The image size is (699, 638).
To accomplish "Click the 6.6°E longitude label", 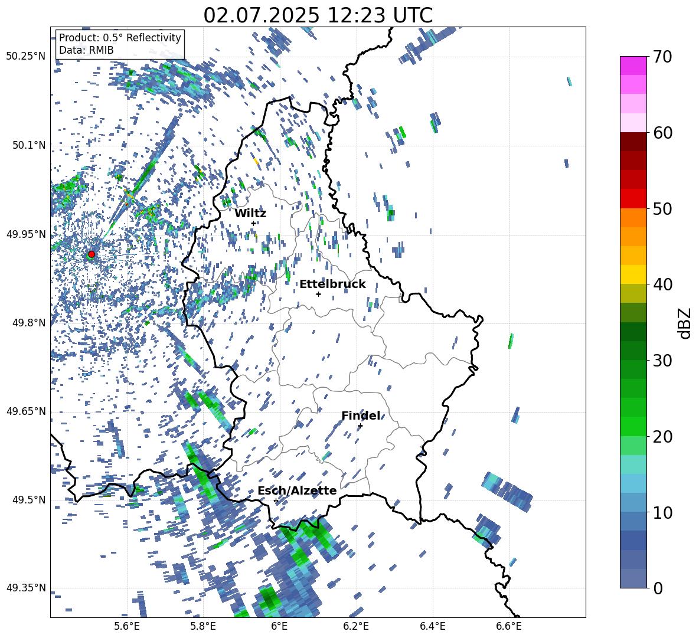I will tap(509, 627).
